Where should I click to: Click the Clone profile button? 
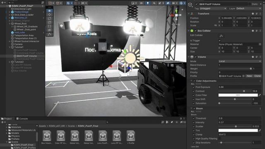tap(258, 76)
